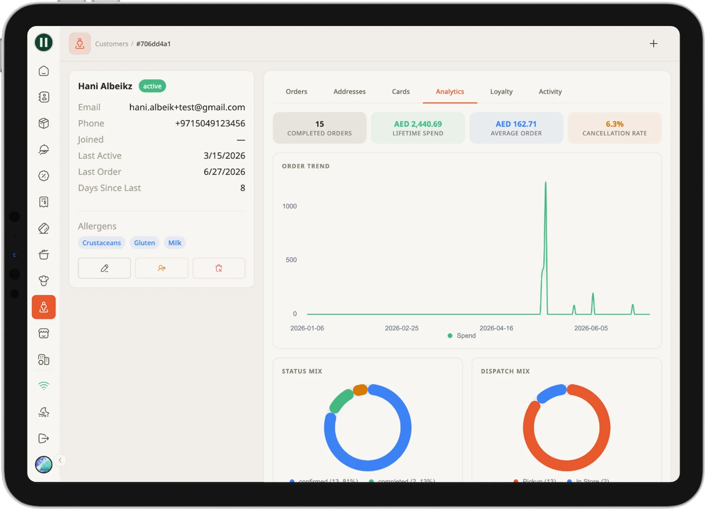Image resolution: width=705 pixels, height=509 pixels.
Task: Click the Allergens section label
Action: click(97, 226)
